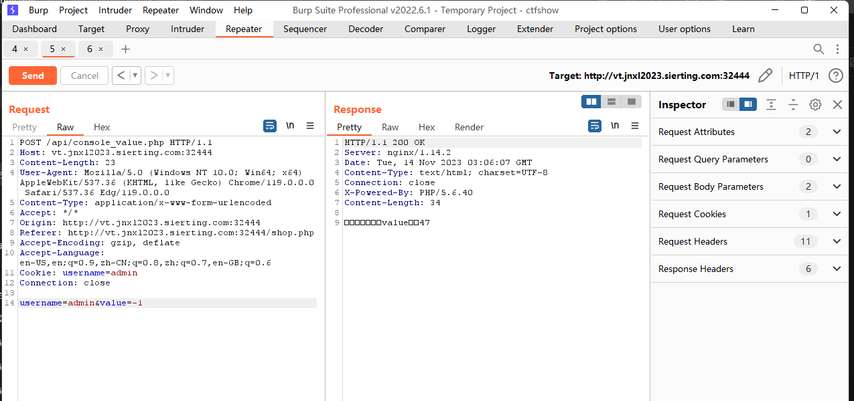The height and width of the screenshot is (401, 854).
Task: Open the Help menu
Action: click(x=243, y=10)
